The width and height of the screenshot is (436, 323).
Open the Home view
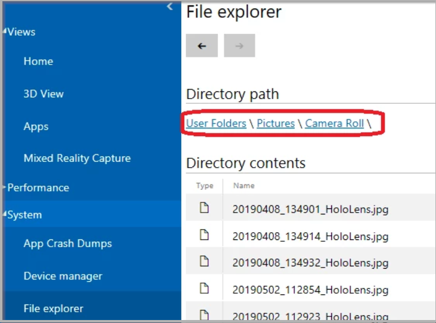click(38, 61)
